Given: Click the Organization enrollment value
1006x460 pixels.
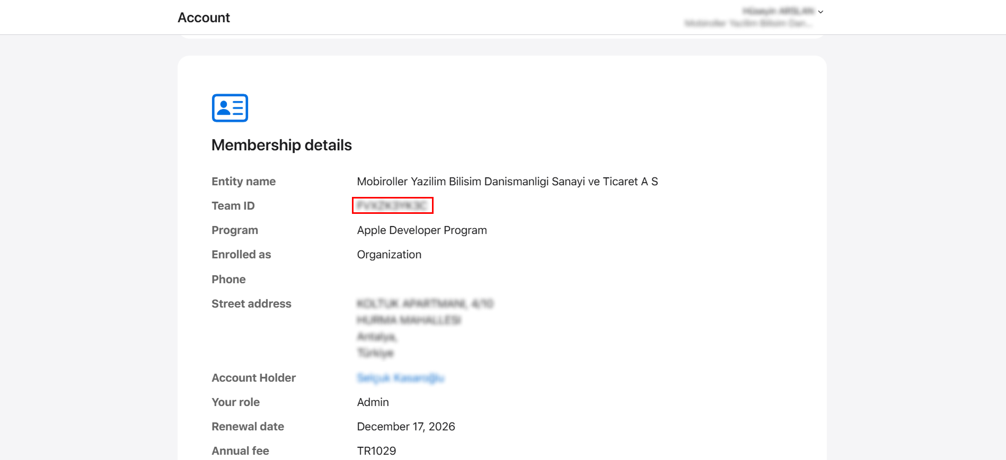Looking at the screenshot, I should point(389,255).
